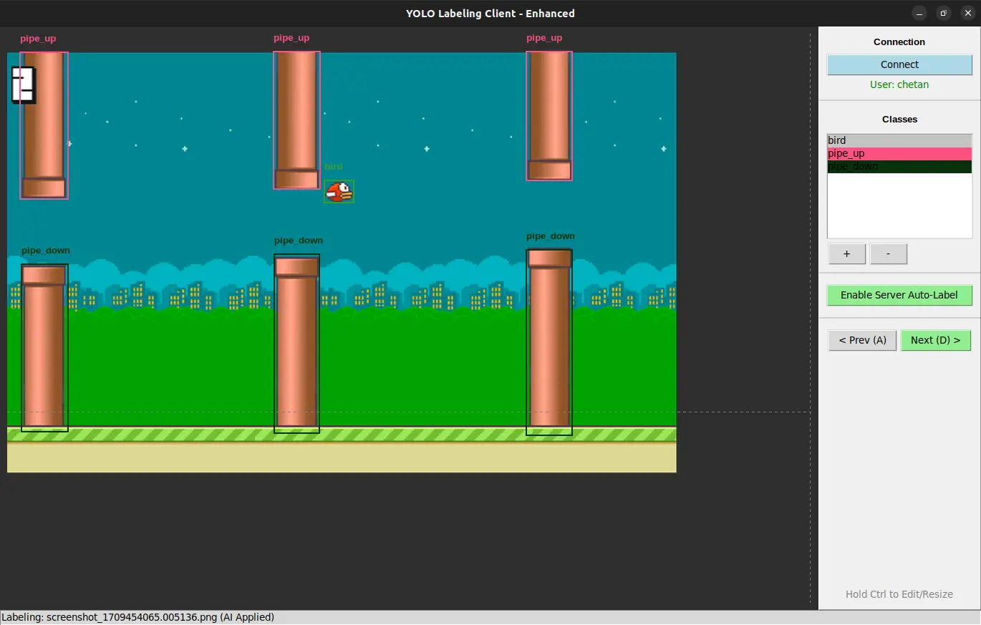Select the bird class in Classes list
Screen dimensions: 981x625
pyautogui.click(x=899, y=140)
